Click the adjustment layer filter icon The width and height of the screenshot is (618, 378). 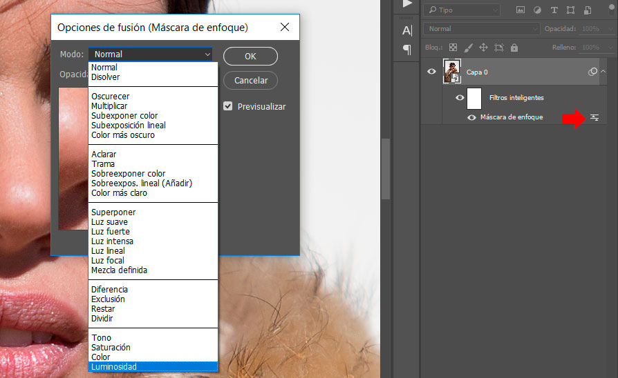536,10
